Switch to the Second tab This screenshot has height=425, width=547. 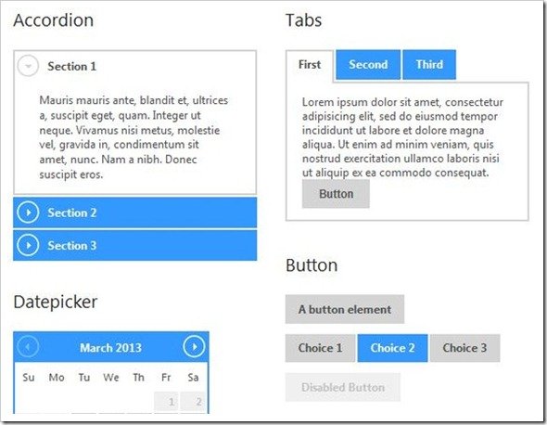[x=368, y=65]
